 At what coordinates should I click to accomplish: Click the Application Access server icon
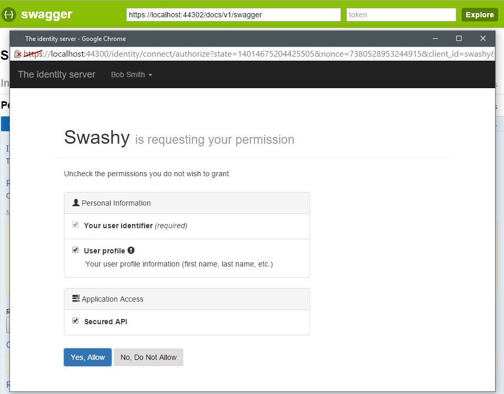point(76,299)
